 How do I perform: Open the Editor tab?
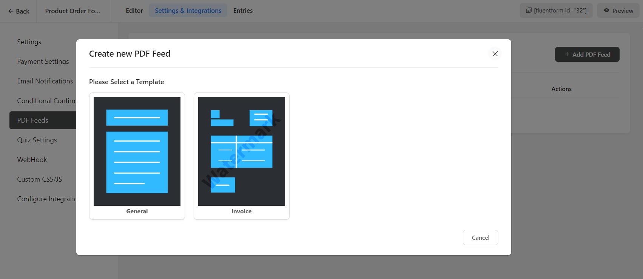tap(134, 11)
